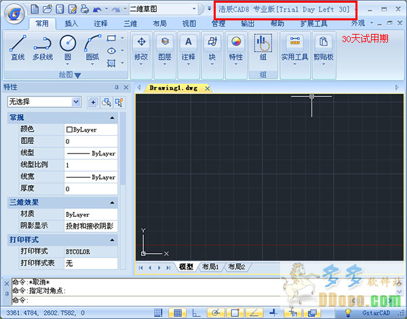
Task: Toggle snap mode in status bar
Action: coord(158,313)
